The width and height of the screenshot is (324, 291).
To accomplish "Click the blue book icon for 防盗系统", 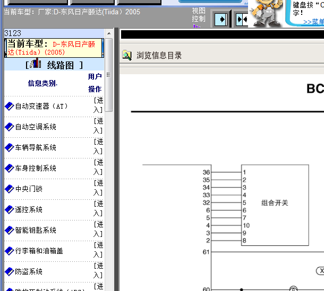I will coord(10,271).
